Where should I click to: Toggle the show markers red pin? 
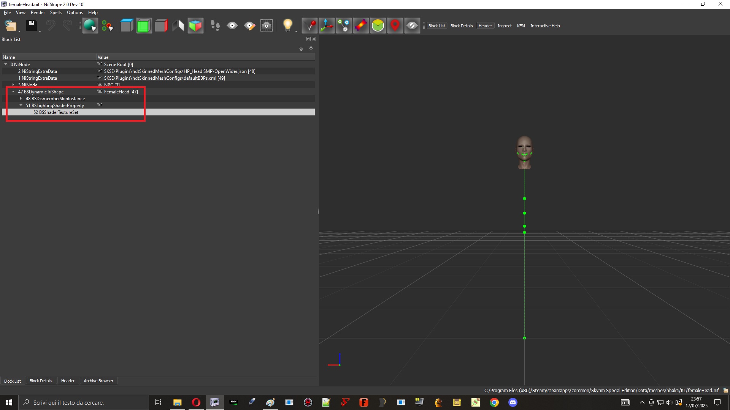(x=395, y=26)
